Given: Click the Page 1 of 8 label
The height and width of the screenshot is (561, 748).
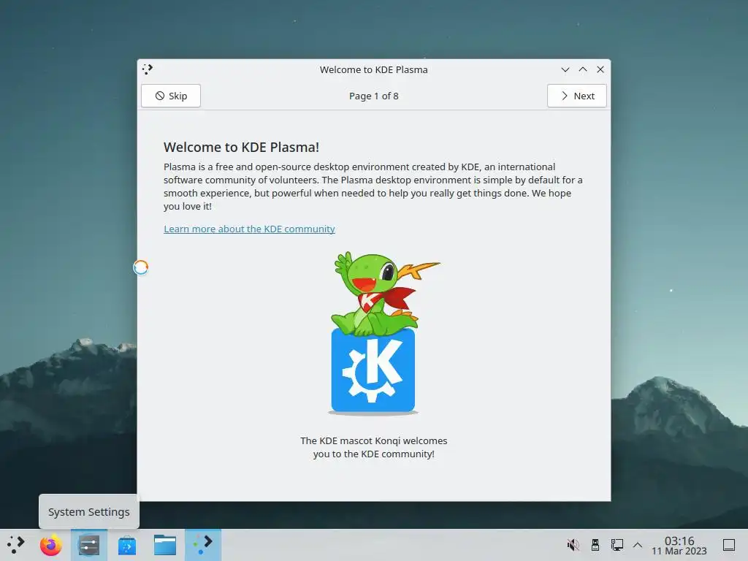Looking at the screenshot, I should coord(374,96).
